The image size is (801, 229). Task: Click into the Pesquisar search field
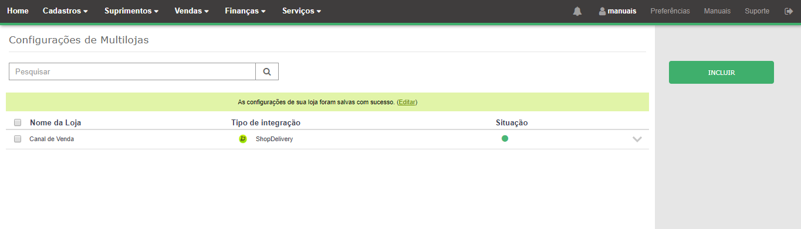[x=132, y=71]
